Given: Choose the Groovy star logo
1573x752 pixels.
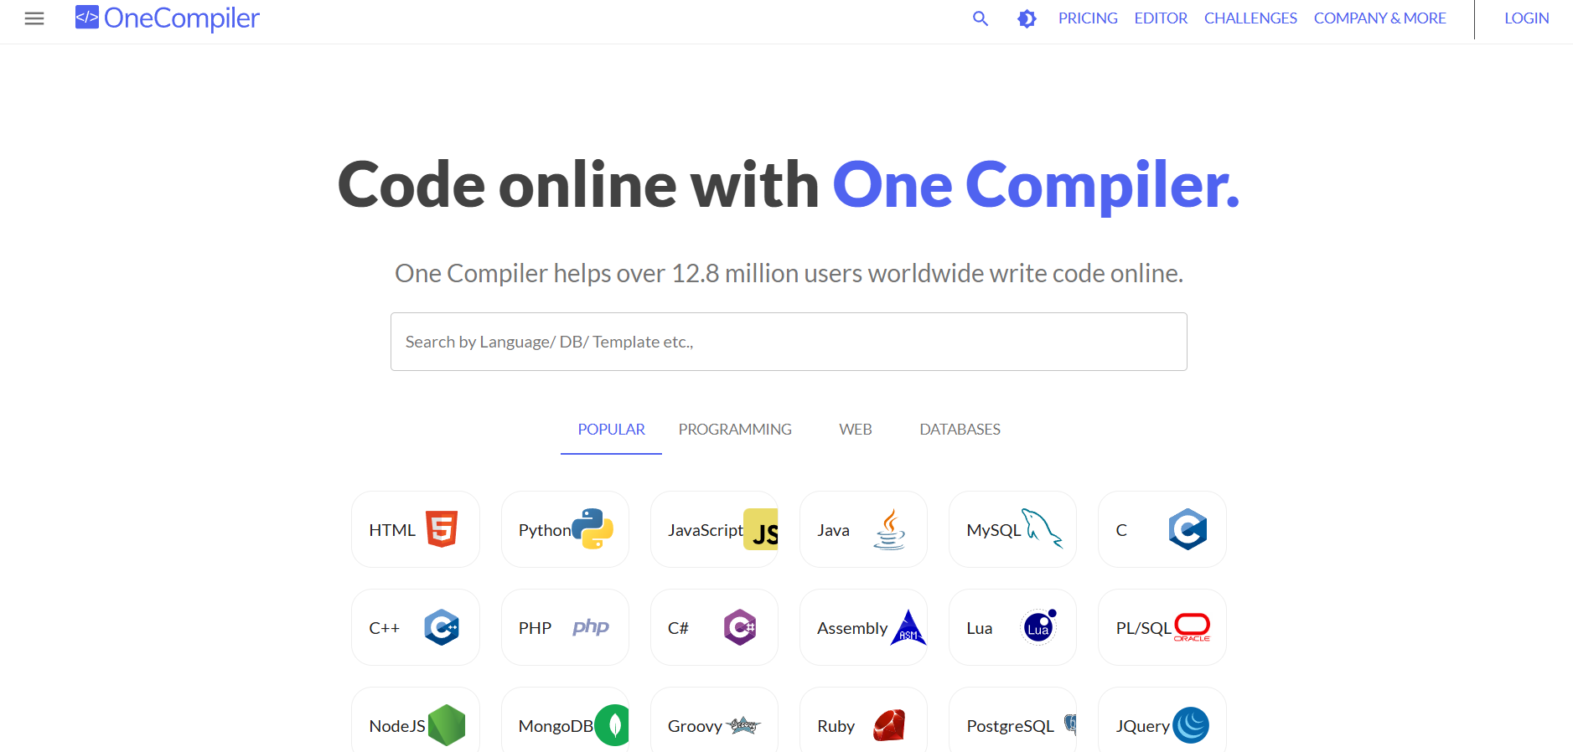Looking at the screenshot, I should (743, 725).
